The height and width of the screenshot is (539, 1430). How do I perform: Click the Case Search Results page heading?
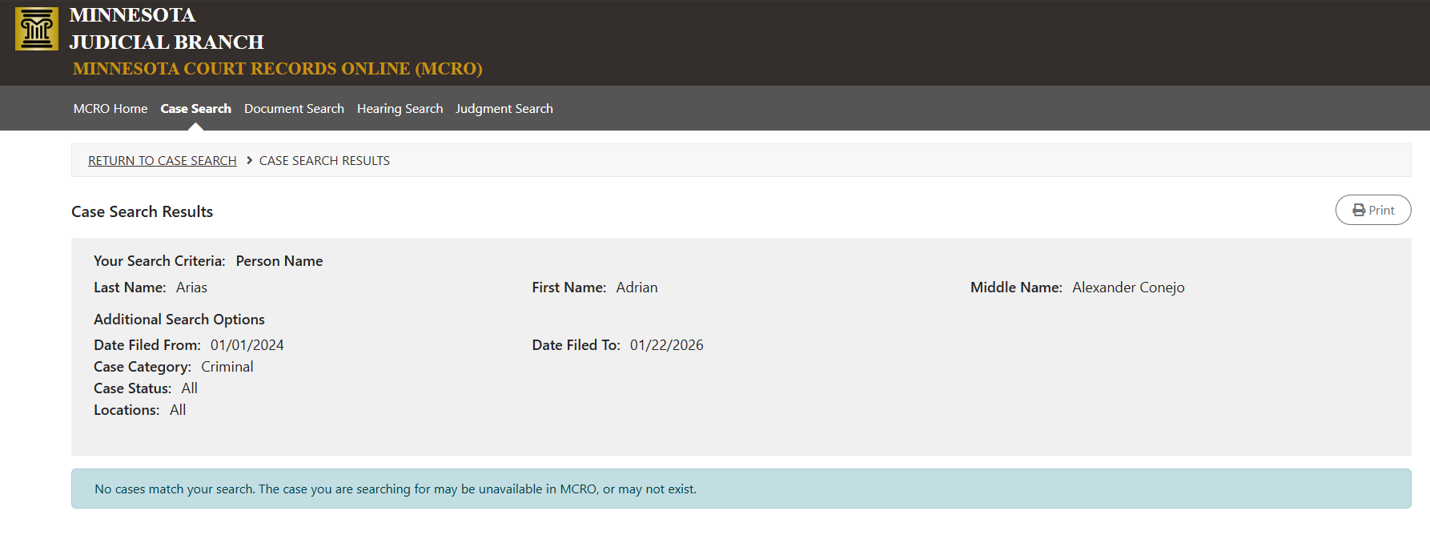point(142,211)
